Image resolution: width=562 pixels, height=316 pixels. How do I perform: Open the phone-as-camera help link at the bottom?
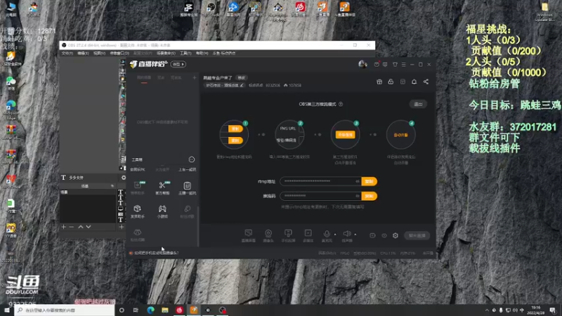[156, 253]
